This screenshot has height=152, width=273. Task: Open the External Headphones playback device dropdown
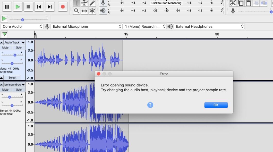209,26
